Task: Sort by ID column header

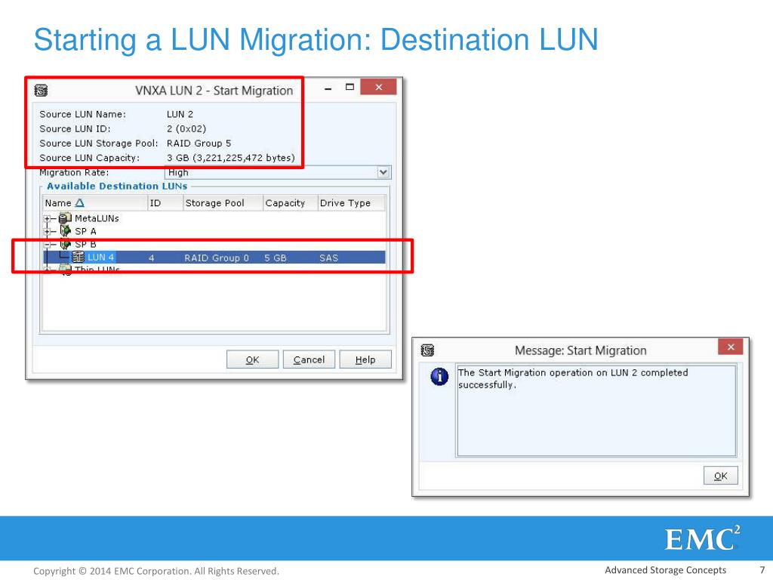Action: coord(165,202)
